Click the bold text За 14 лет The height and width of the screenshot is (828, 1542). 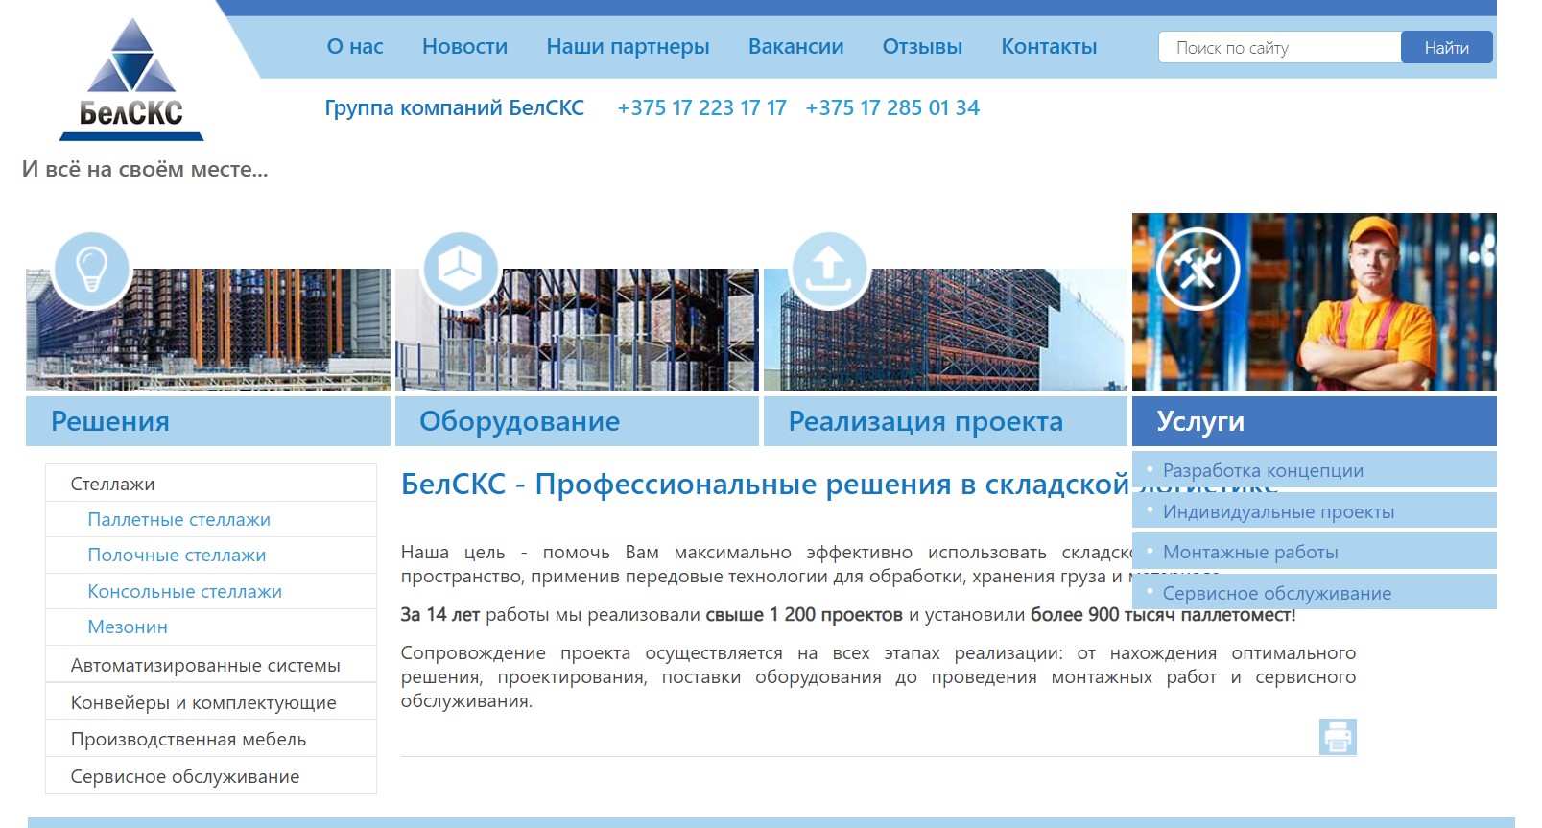[440, 614]
